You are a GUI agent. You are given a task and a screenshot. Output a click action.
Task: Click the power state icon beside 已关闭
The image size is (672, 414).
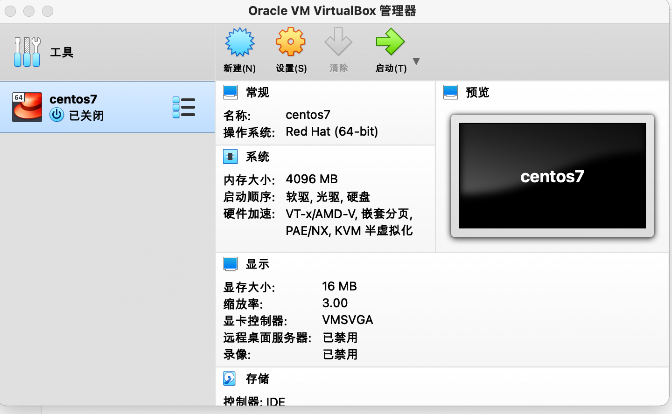56,115
